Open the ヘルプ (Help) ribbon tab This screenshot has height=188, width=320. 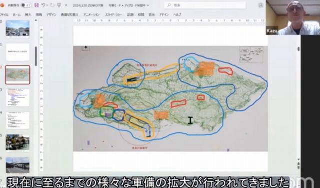click(x=177, y=14)
